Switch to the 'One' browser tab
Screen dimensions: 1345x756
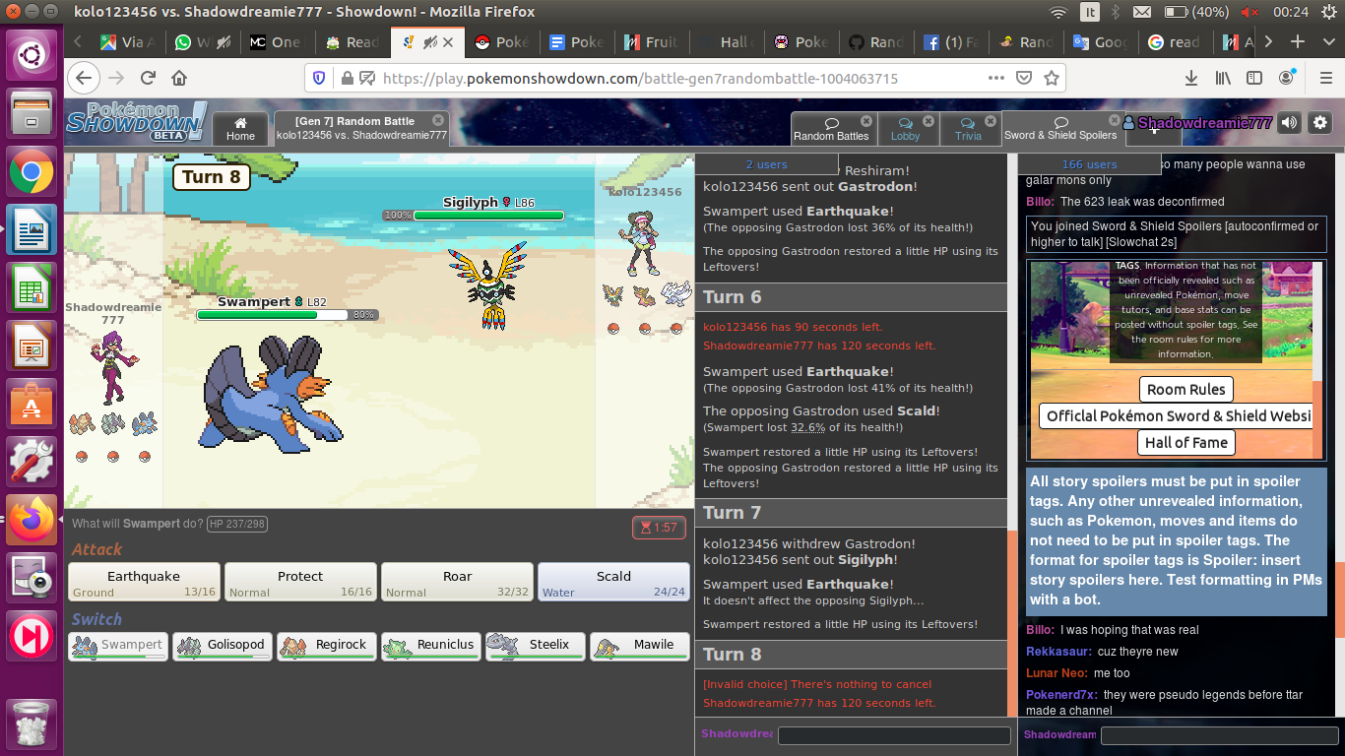pos(276,42)
